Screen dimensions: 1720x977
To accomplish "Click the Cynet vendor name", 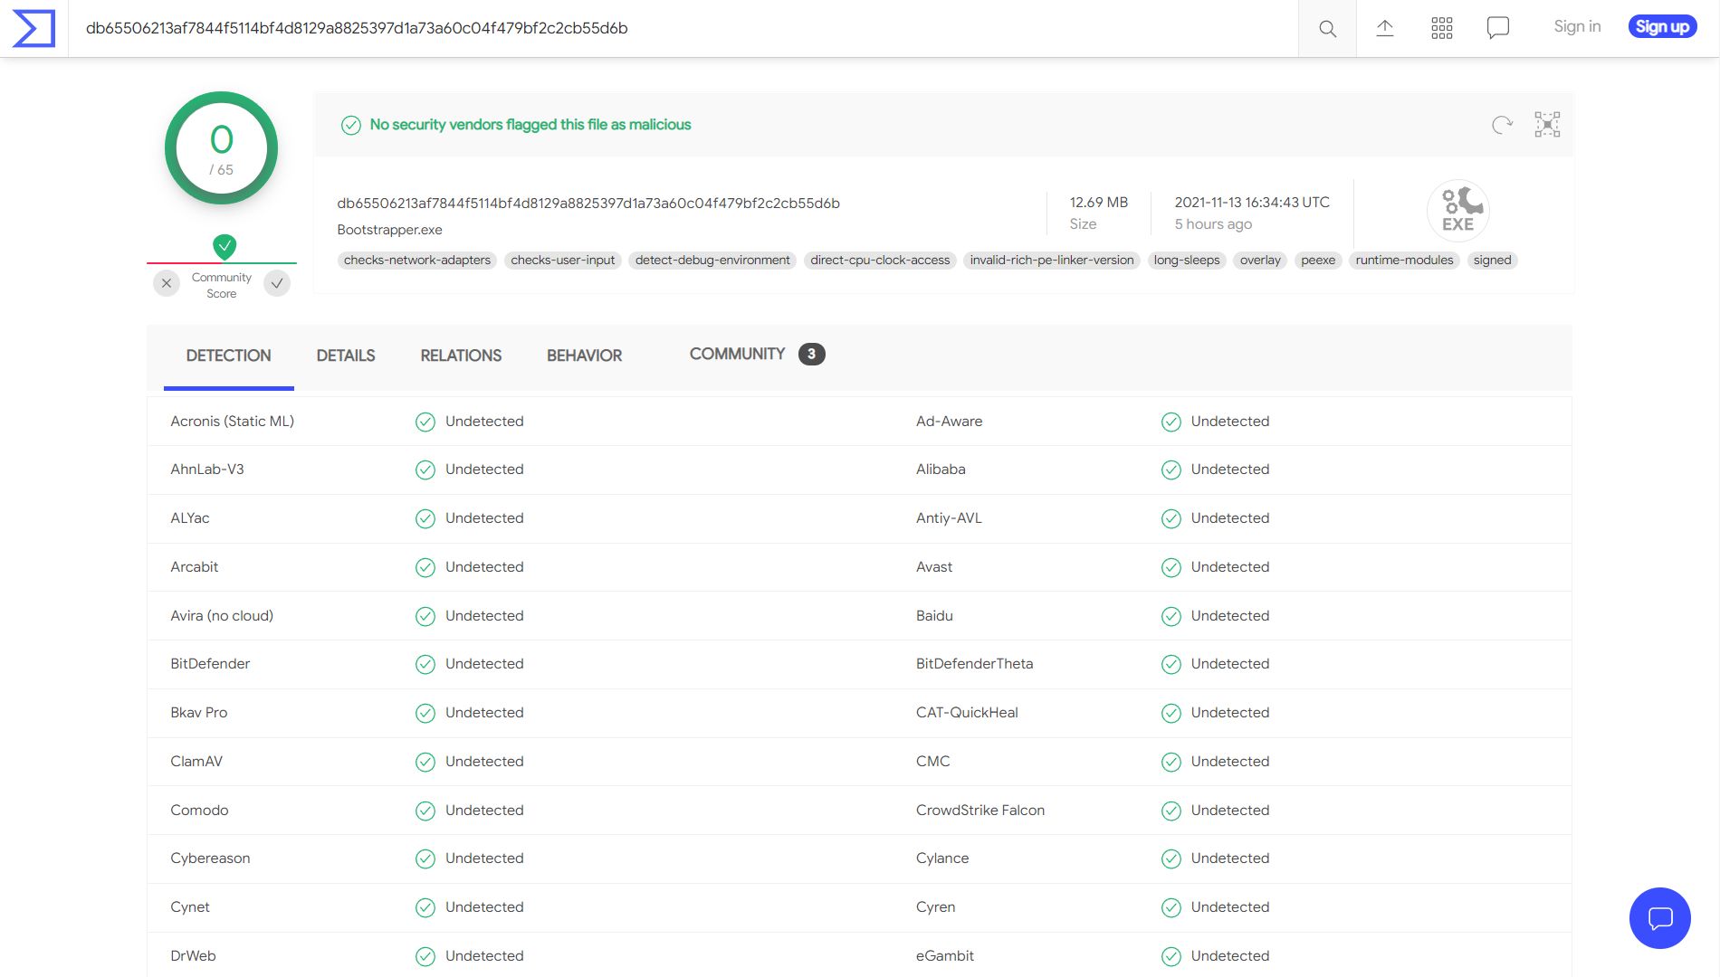I will pos(190,907).
